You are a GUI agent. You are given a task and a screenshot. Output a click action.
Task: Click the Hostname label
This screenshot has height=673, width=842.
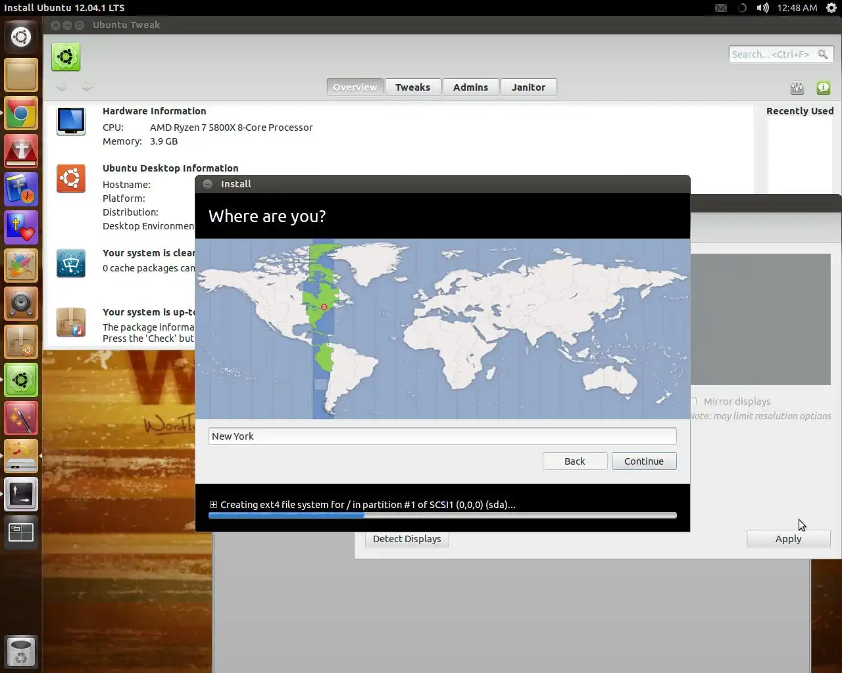click(126, 185)
